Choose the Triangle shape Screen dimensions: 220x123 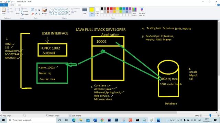tap(67, 9)
